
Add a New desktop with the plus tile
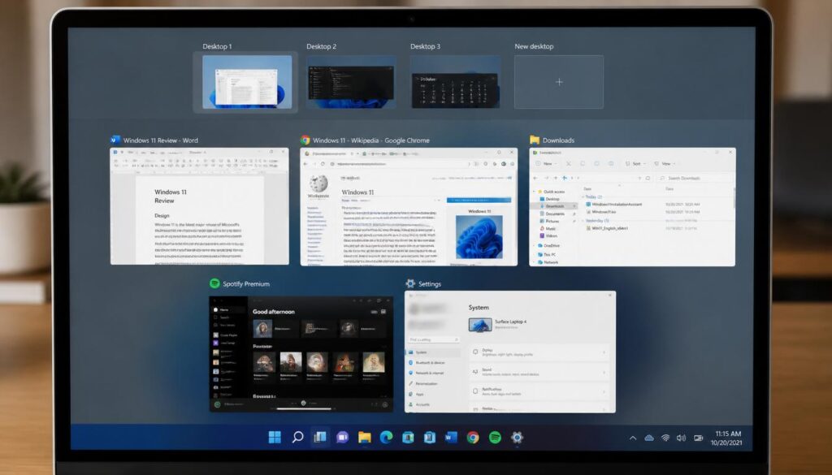(559, 82)
